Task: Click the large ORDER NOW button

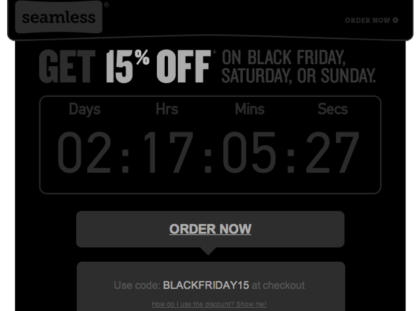Action: pos(210,229)
